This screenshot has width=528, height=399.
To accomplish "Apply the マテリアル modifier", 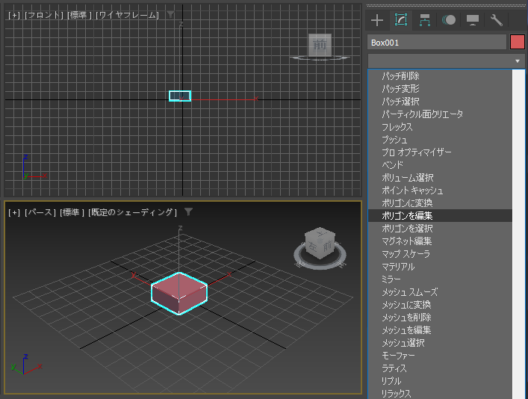I will click(x=440, y=267).
